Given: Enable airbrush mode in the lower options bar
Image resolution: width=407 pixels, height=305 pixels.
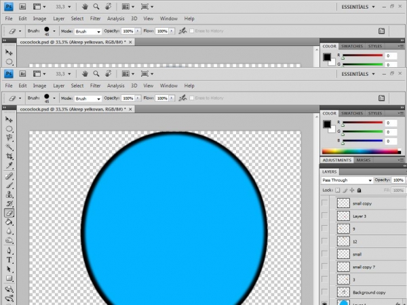Looking at the screenshot, I should pos(182,98).
